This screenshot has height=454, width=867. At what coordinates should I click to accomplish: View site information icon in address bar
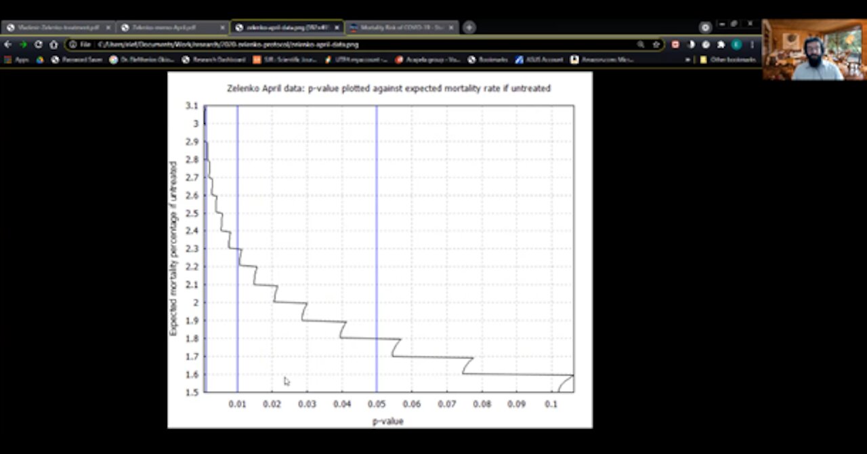click(72, 44)
